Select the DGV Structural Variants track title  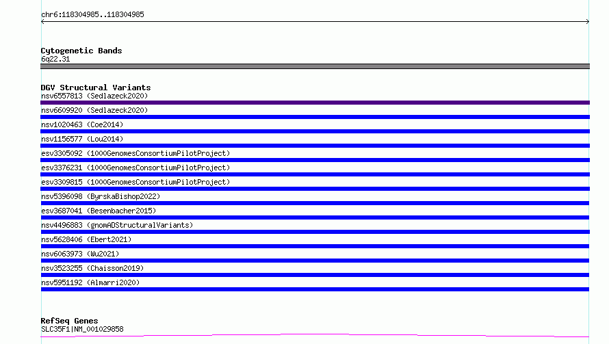pos(96,88)
